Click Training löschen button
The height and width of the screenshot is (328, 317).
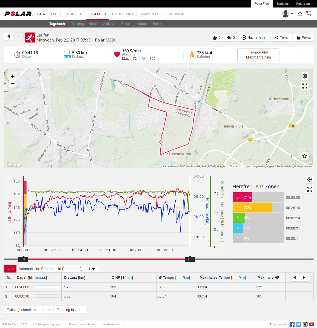click(x=70, y=310)
